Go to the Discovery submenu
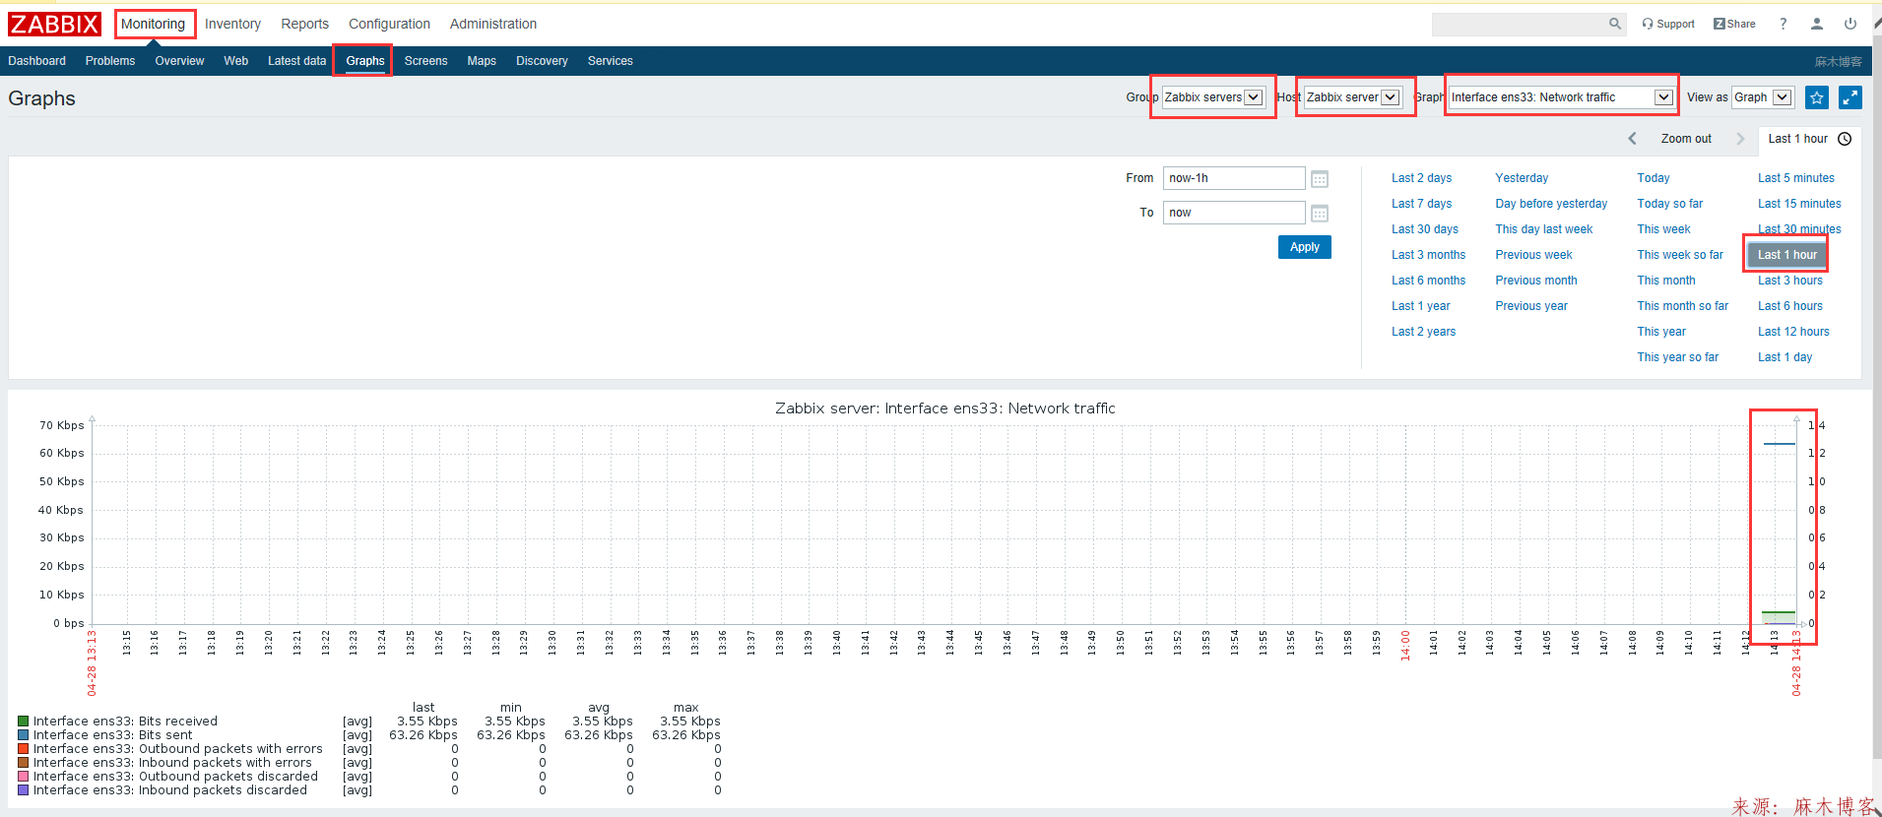1882x817 pixels. [x=542, y=61]
